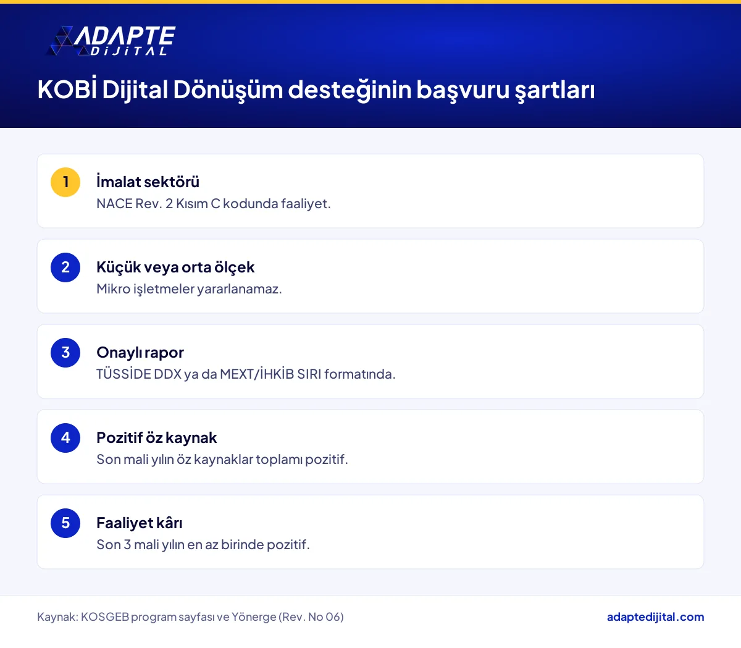Screen dimensions: 741x648
Task: Click text 'Son 3 mali yılın en az birinde pozitif.'
Action: click(x=203, y=545)
